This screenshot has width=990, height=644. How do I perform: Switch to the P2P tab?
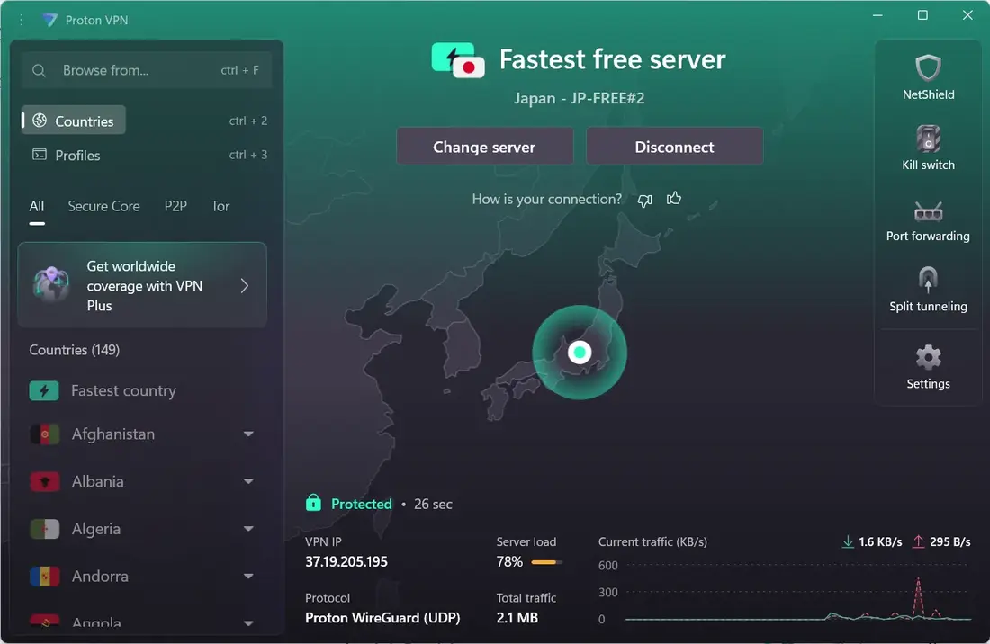click(175, 206)
